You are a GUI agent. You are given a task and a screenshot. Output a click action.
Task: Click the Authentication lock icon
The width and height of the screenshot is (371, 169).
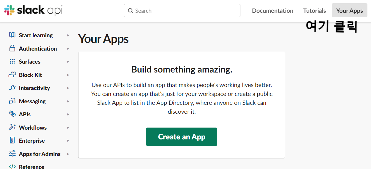pyautogui.click(x=12, y=48)
